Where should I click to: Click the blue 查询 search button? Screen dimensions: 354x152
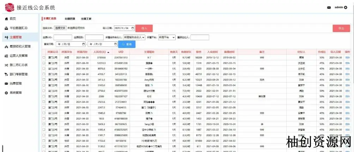[127, 44]
